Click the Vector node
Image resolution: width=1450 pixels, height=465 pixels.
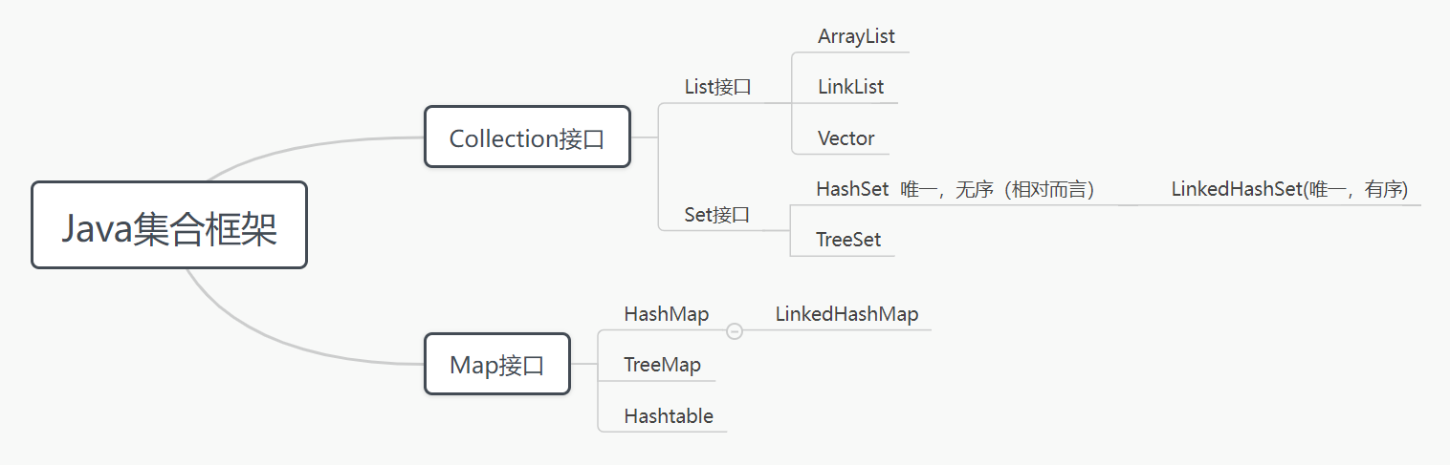click(x=846, y=138)
